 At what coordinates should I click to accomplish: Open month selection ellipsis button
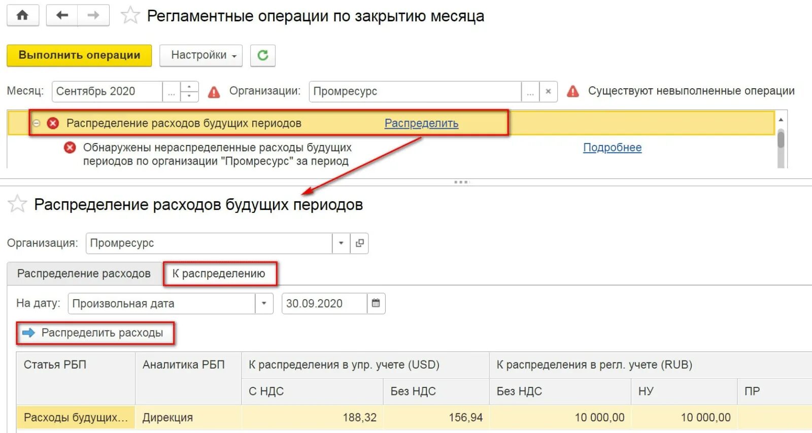[x=172, y=92]
